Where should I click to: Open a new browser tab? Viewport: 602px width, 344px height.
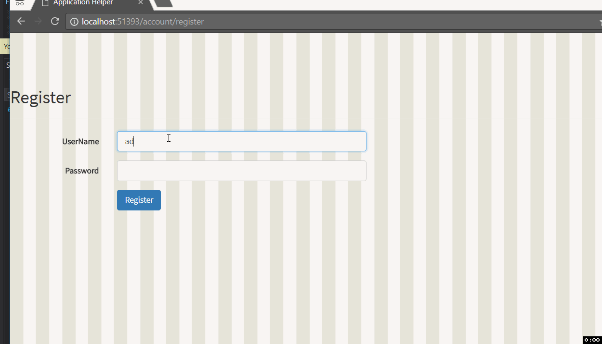pos(164,3)
